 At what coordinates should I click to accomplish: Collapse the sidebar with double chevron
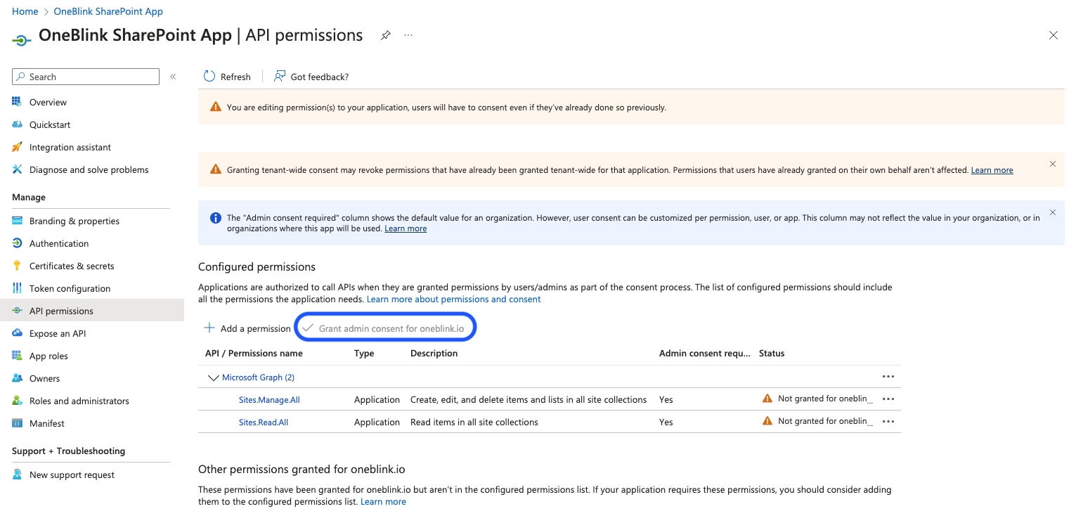(x=173, y=77)
